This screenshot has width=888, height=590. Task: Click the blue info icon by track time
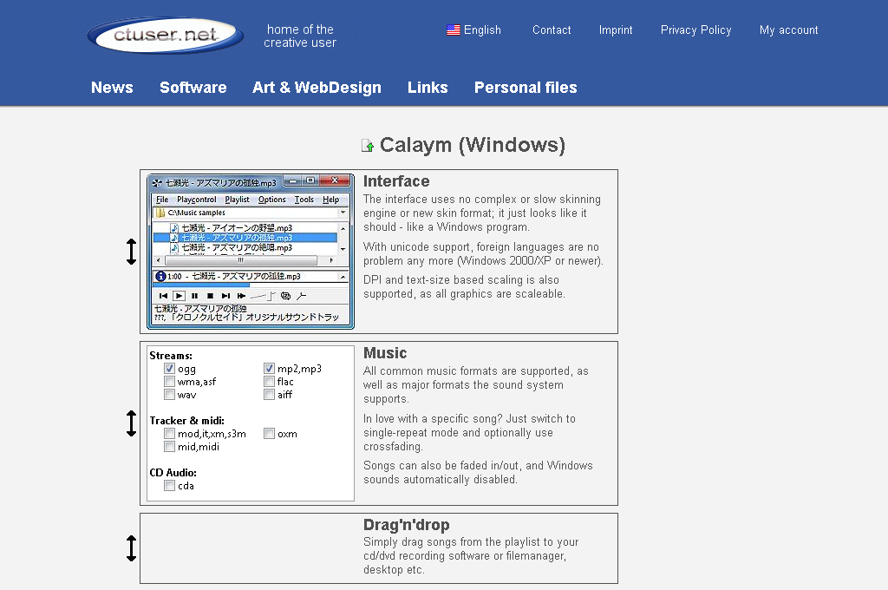point(160,276)
